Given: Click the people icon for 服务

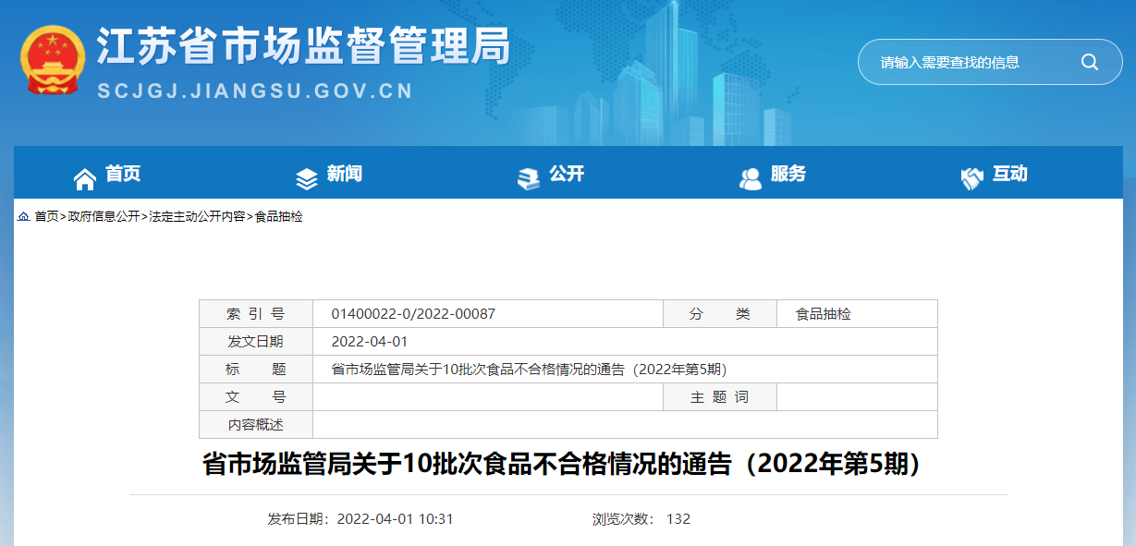Looking at the screenshot, I should pos(750,178).
